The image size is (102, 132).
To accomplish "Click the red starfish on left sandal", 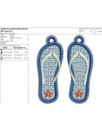I will click(48, 94).
